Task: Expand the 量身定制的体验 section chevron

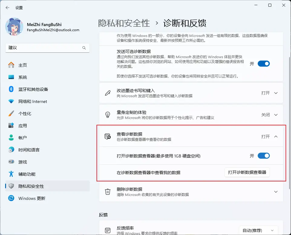Action: pos(276,115)
